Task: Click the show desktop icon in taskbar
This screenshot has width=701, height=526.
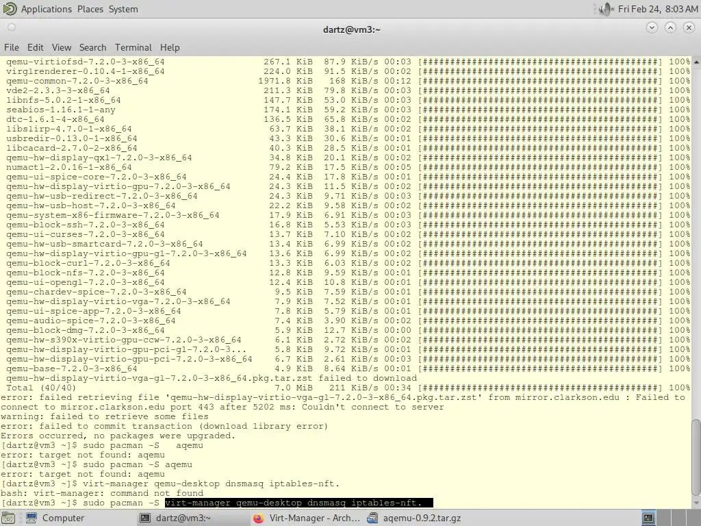Action: (x=8, y=518)
